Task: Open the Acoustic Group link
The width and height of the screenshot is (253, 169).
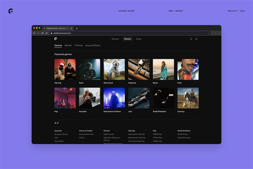Action: [61, 134]
